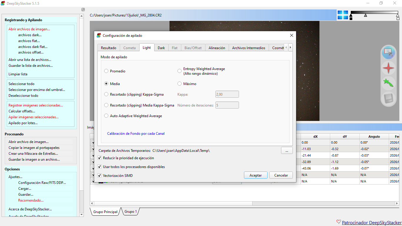402x226 pixels.
Task: Click Abrir una lista de archivos
Action: pos(30,60)
